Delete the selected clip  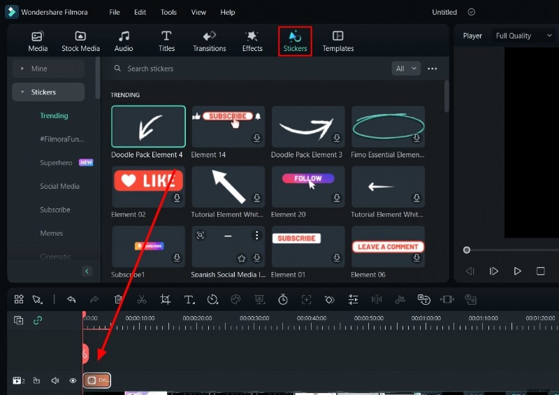(118, 299)
